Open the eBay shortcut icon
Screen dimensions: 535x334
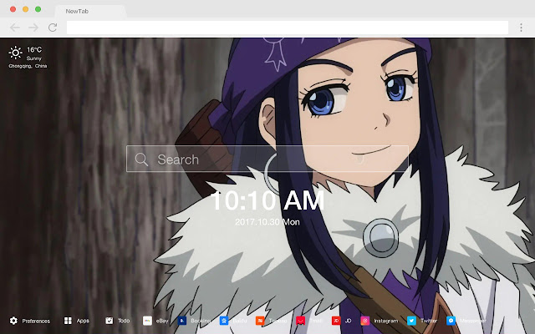click(147, 321)
